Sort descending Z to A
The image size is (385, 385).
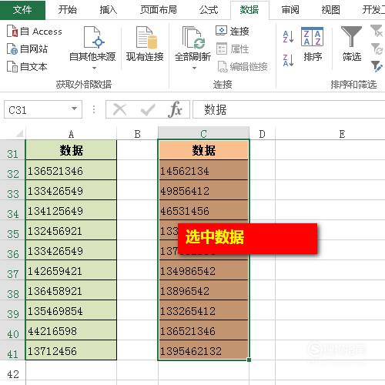pos(288,60)
